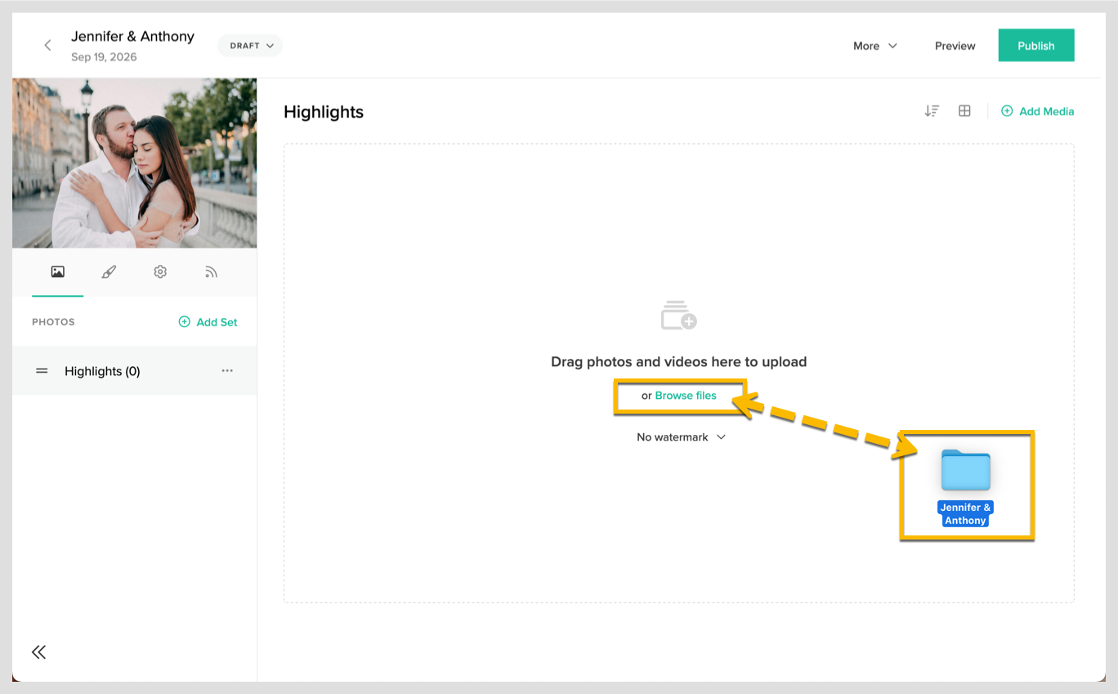Viewport: 1118px width, 694px height.
Task: Click the Browse files link
Action: (x=686, y=396)
